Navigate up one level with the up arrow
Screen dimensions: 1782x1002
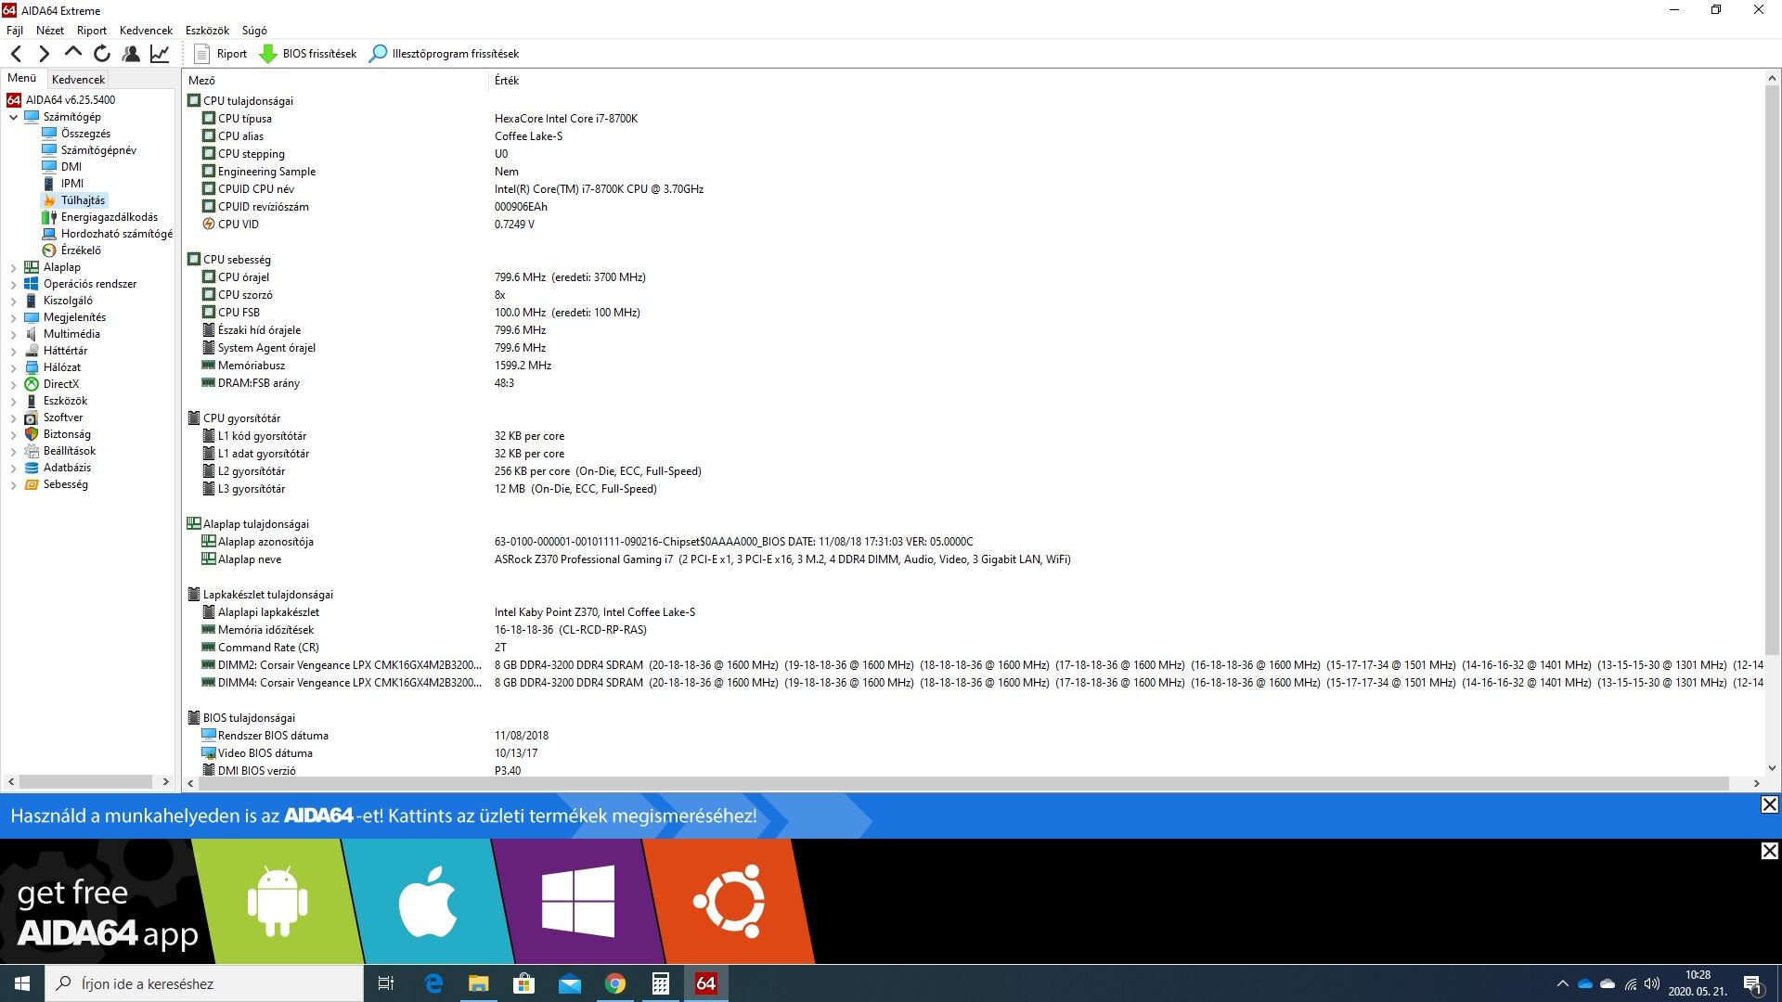(x=72, y=53)
